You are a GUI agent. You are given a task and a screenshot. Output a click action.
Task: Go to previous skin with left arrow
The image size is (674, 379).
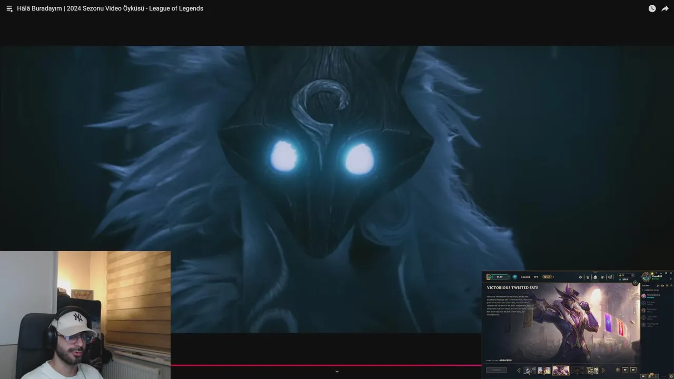pyautogui.click(x=519, y=370)
